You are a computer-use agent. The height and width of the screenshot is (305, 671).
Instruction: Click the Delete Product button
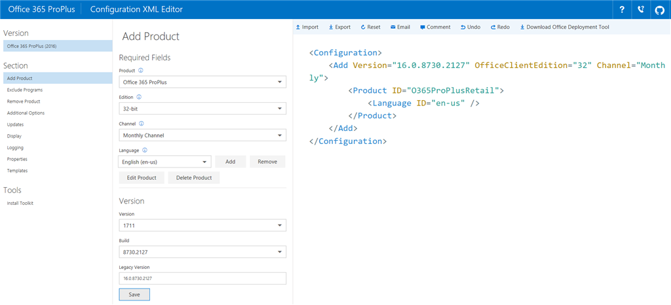point(194,178)
